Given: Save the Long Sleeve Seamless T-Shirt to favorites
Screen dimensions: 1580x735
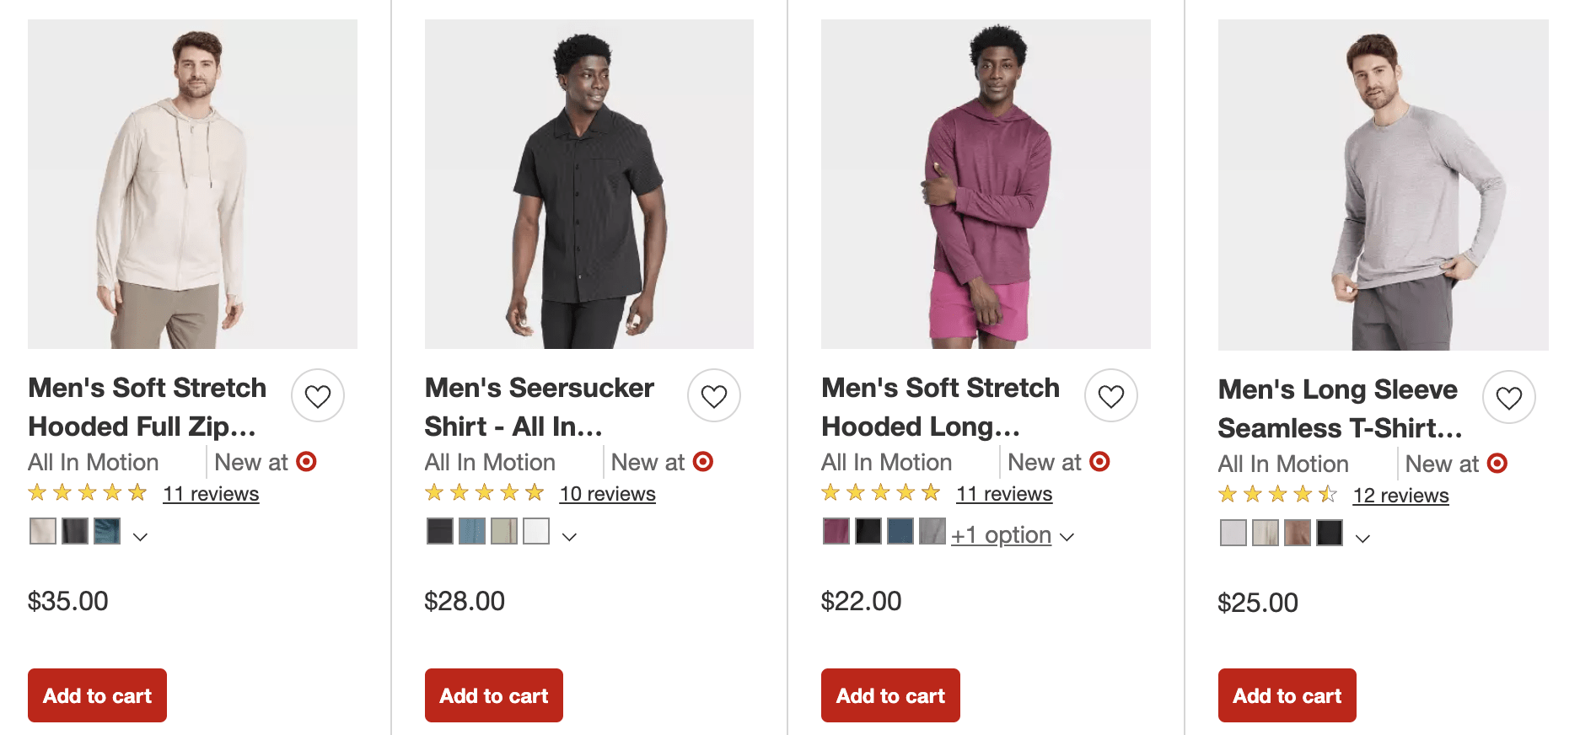Looking at the screenshot, I should [x=1508, y=397].
